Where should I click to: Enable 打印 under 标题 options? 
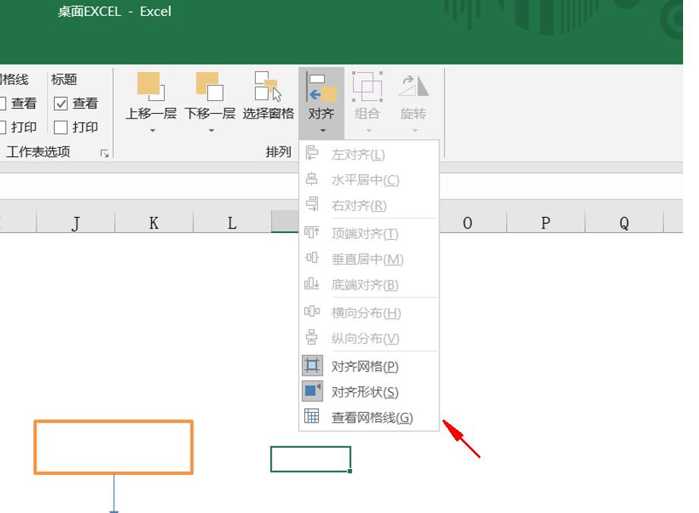click(60, 127)
